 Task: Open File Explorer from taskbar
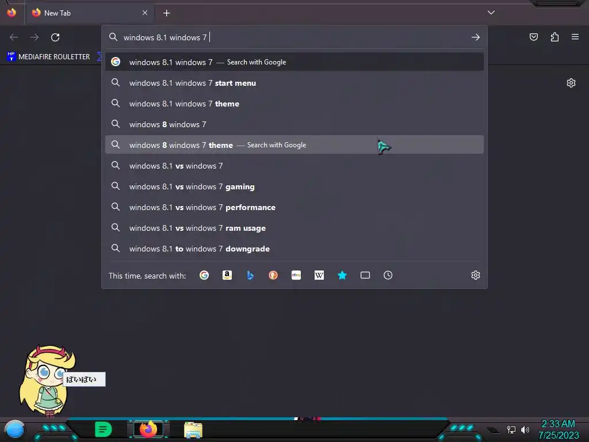tap(193, 430)
